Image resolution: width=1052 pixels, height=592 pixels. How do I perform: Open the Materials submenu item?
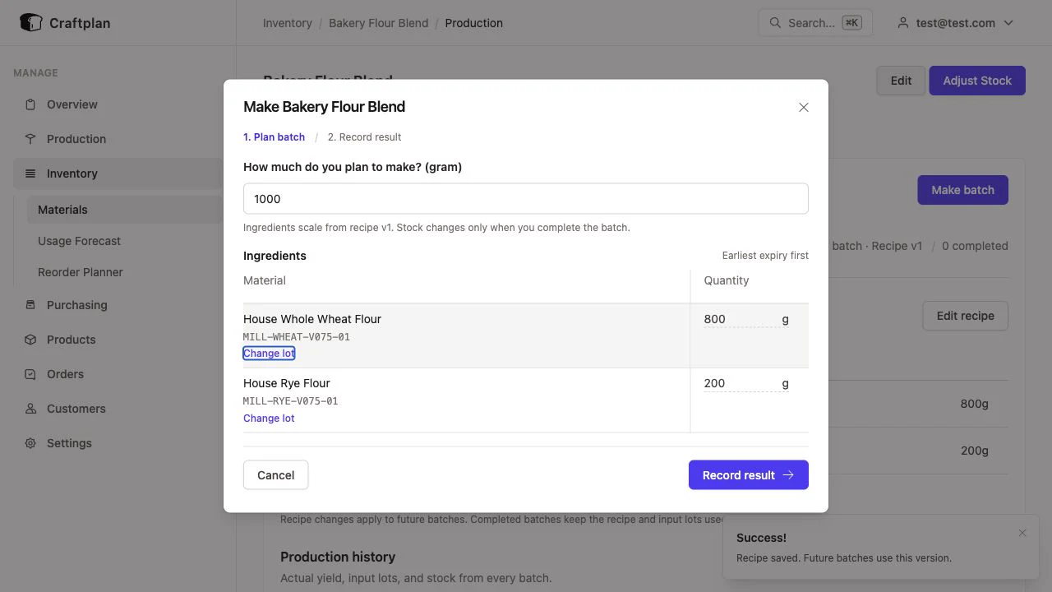[123, 210]
